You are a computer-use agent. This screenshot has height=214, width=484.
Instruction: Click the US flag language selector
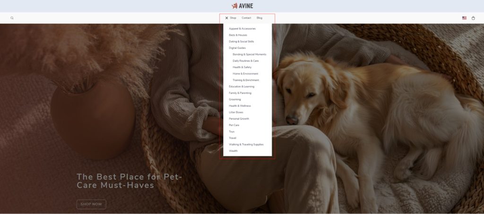tap(464, 18)
